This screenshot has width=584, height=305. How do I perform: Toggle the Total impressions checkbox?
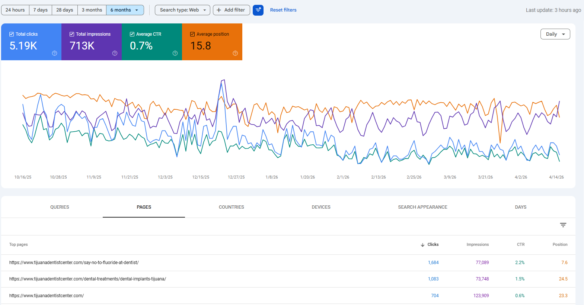coord(72,34)
